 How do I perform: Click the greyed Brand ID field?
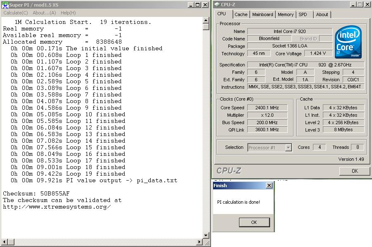tap(326, 38)
